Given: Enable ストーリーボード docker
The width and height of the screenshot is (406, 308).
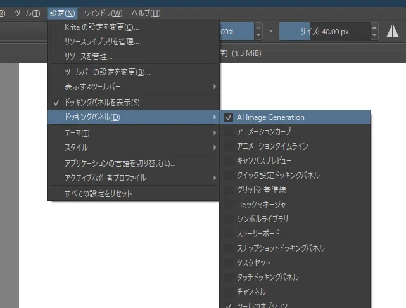Looking at the screenshot, I should point(295,233).
